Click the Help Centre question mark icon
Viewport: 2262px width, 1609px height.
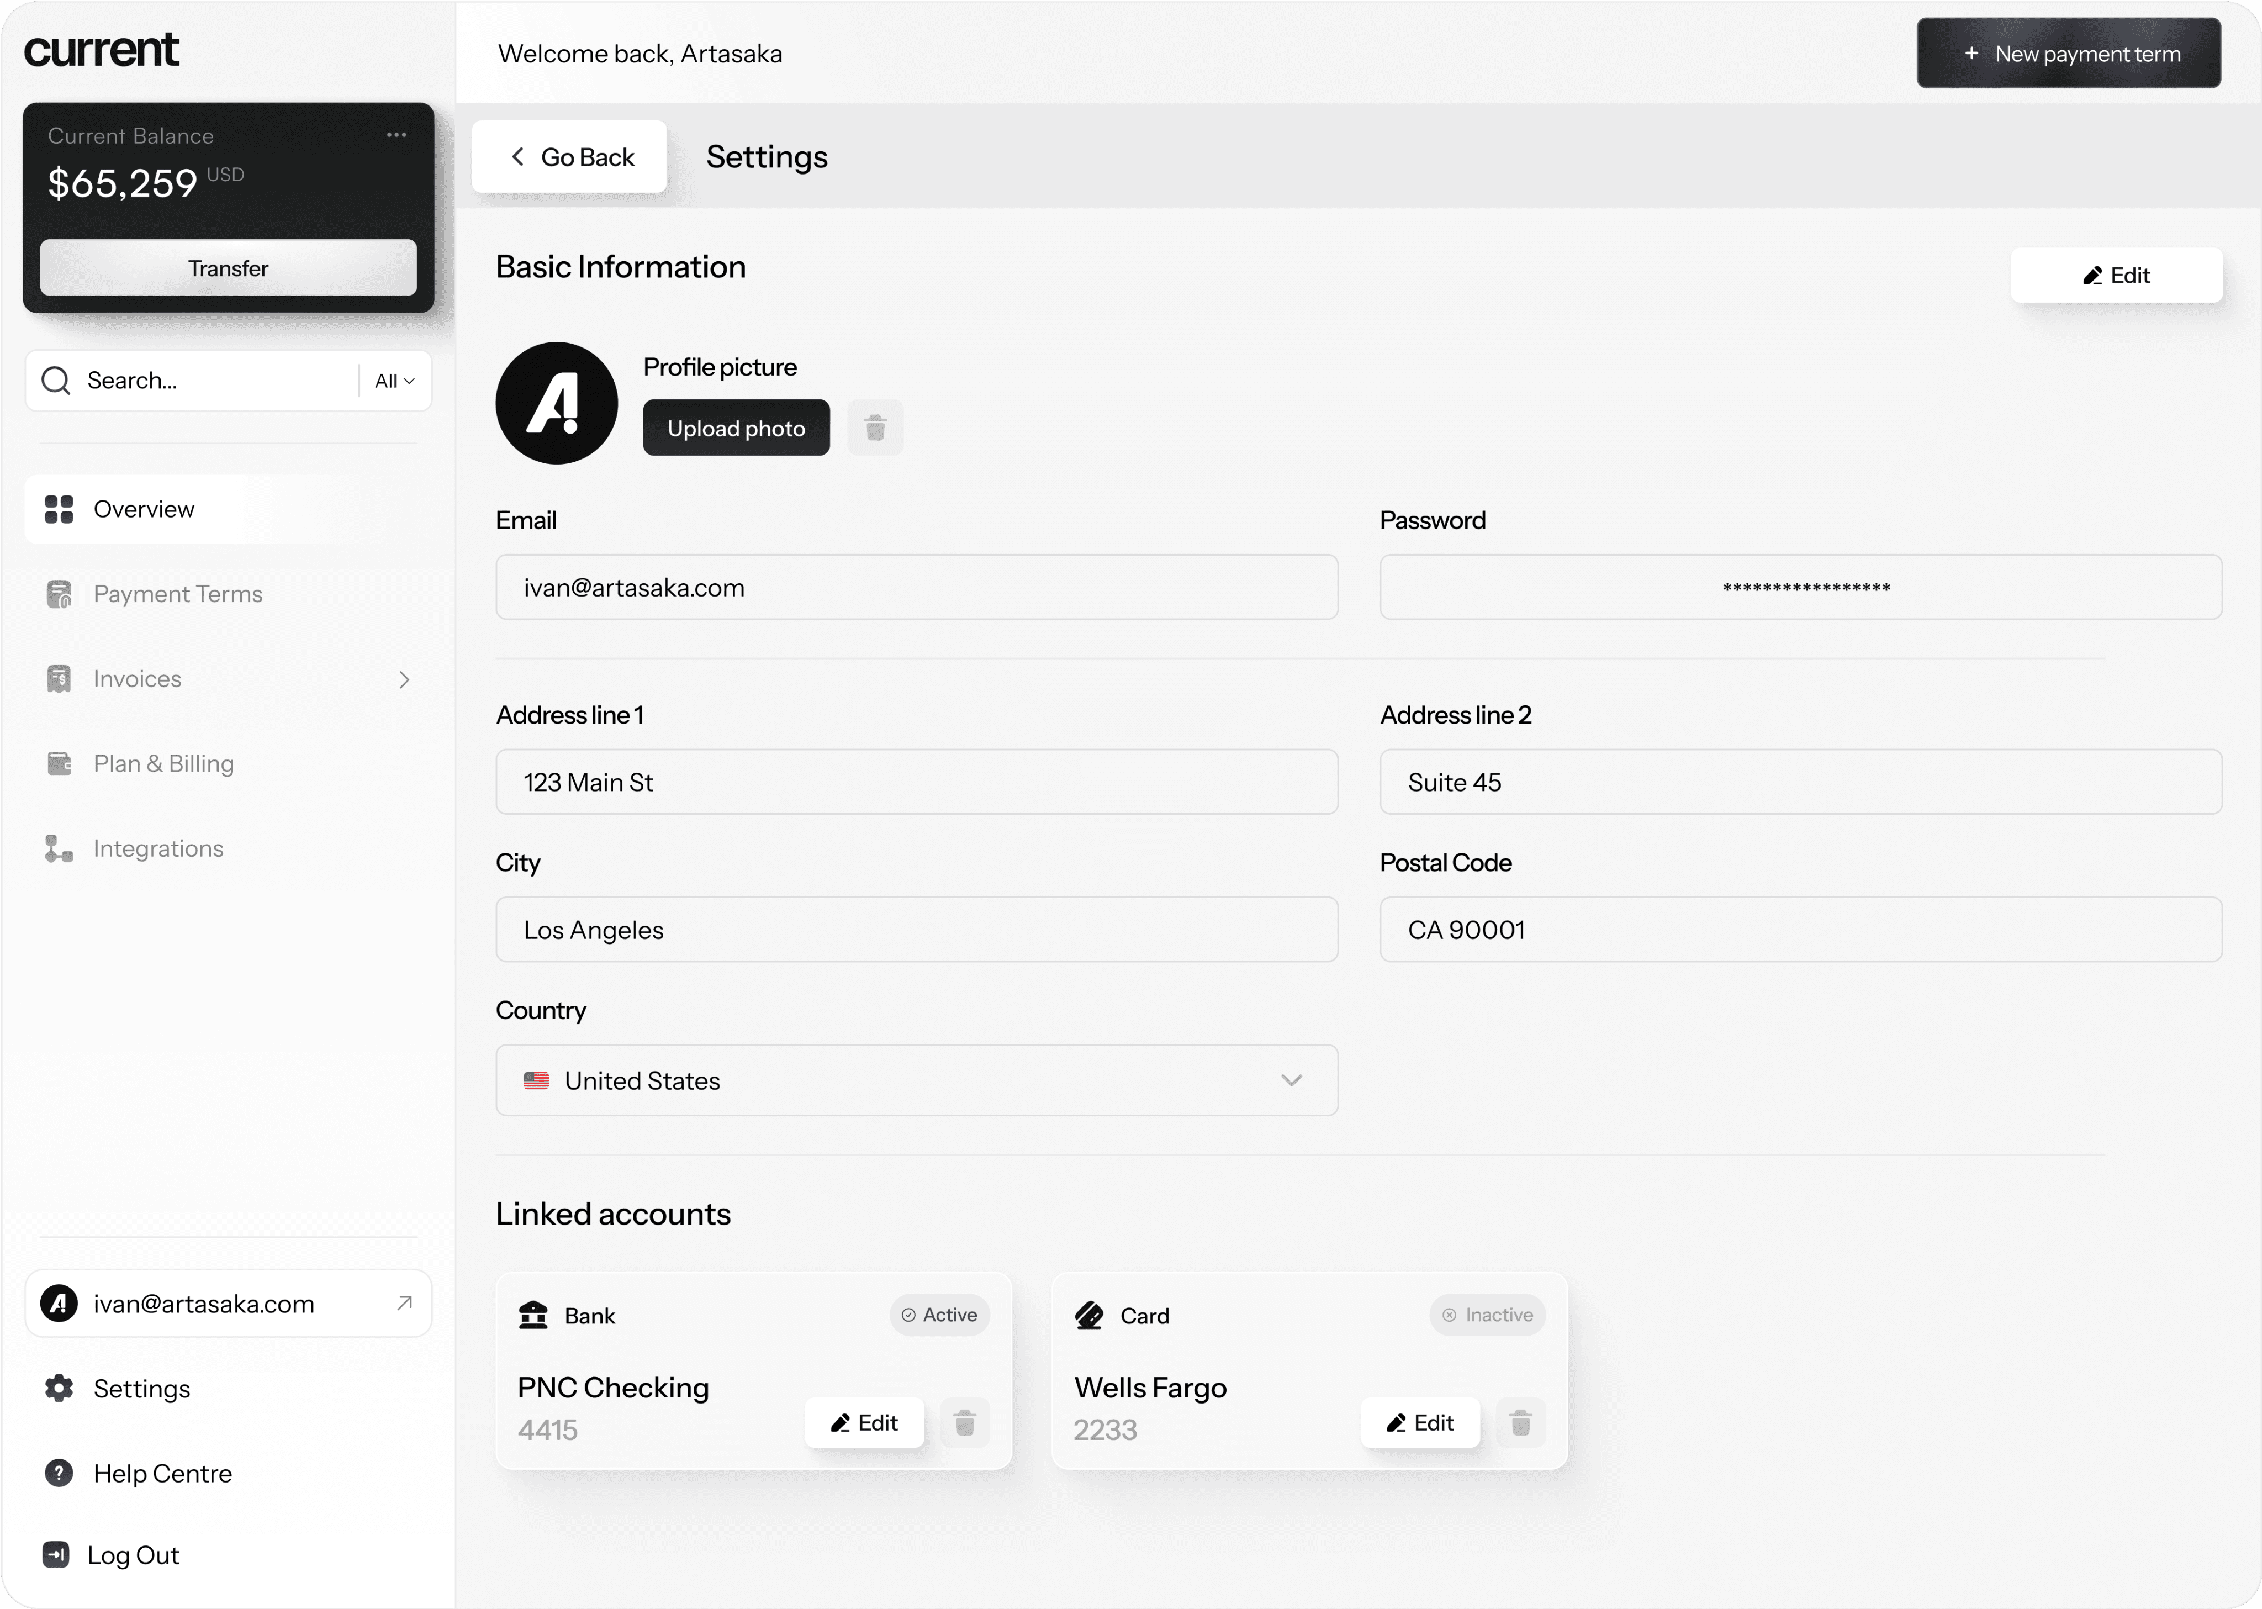(60, 1473)
